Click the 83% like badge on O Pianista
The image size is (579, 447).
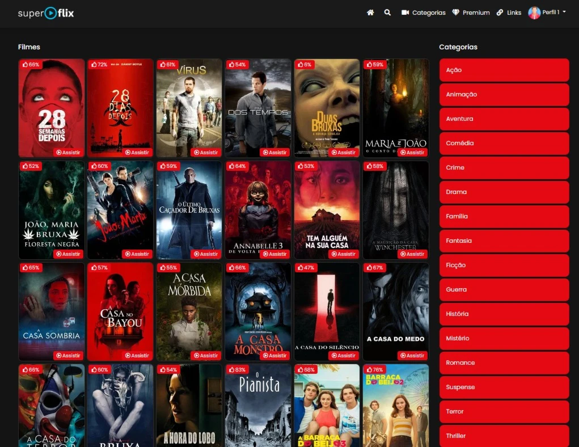pyautogui.click(x=237, y=369)
